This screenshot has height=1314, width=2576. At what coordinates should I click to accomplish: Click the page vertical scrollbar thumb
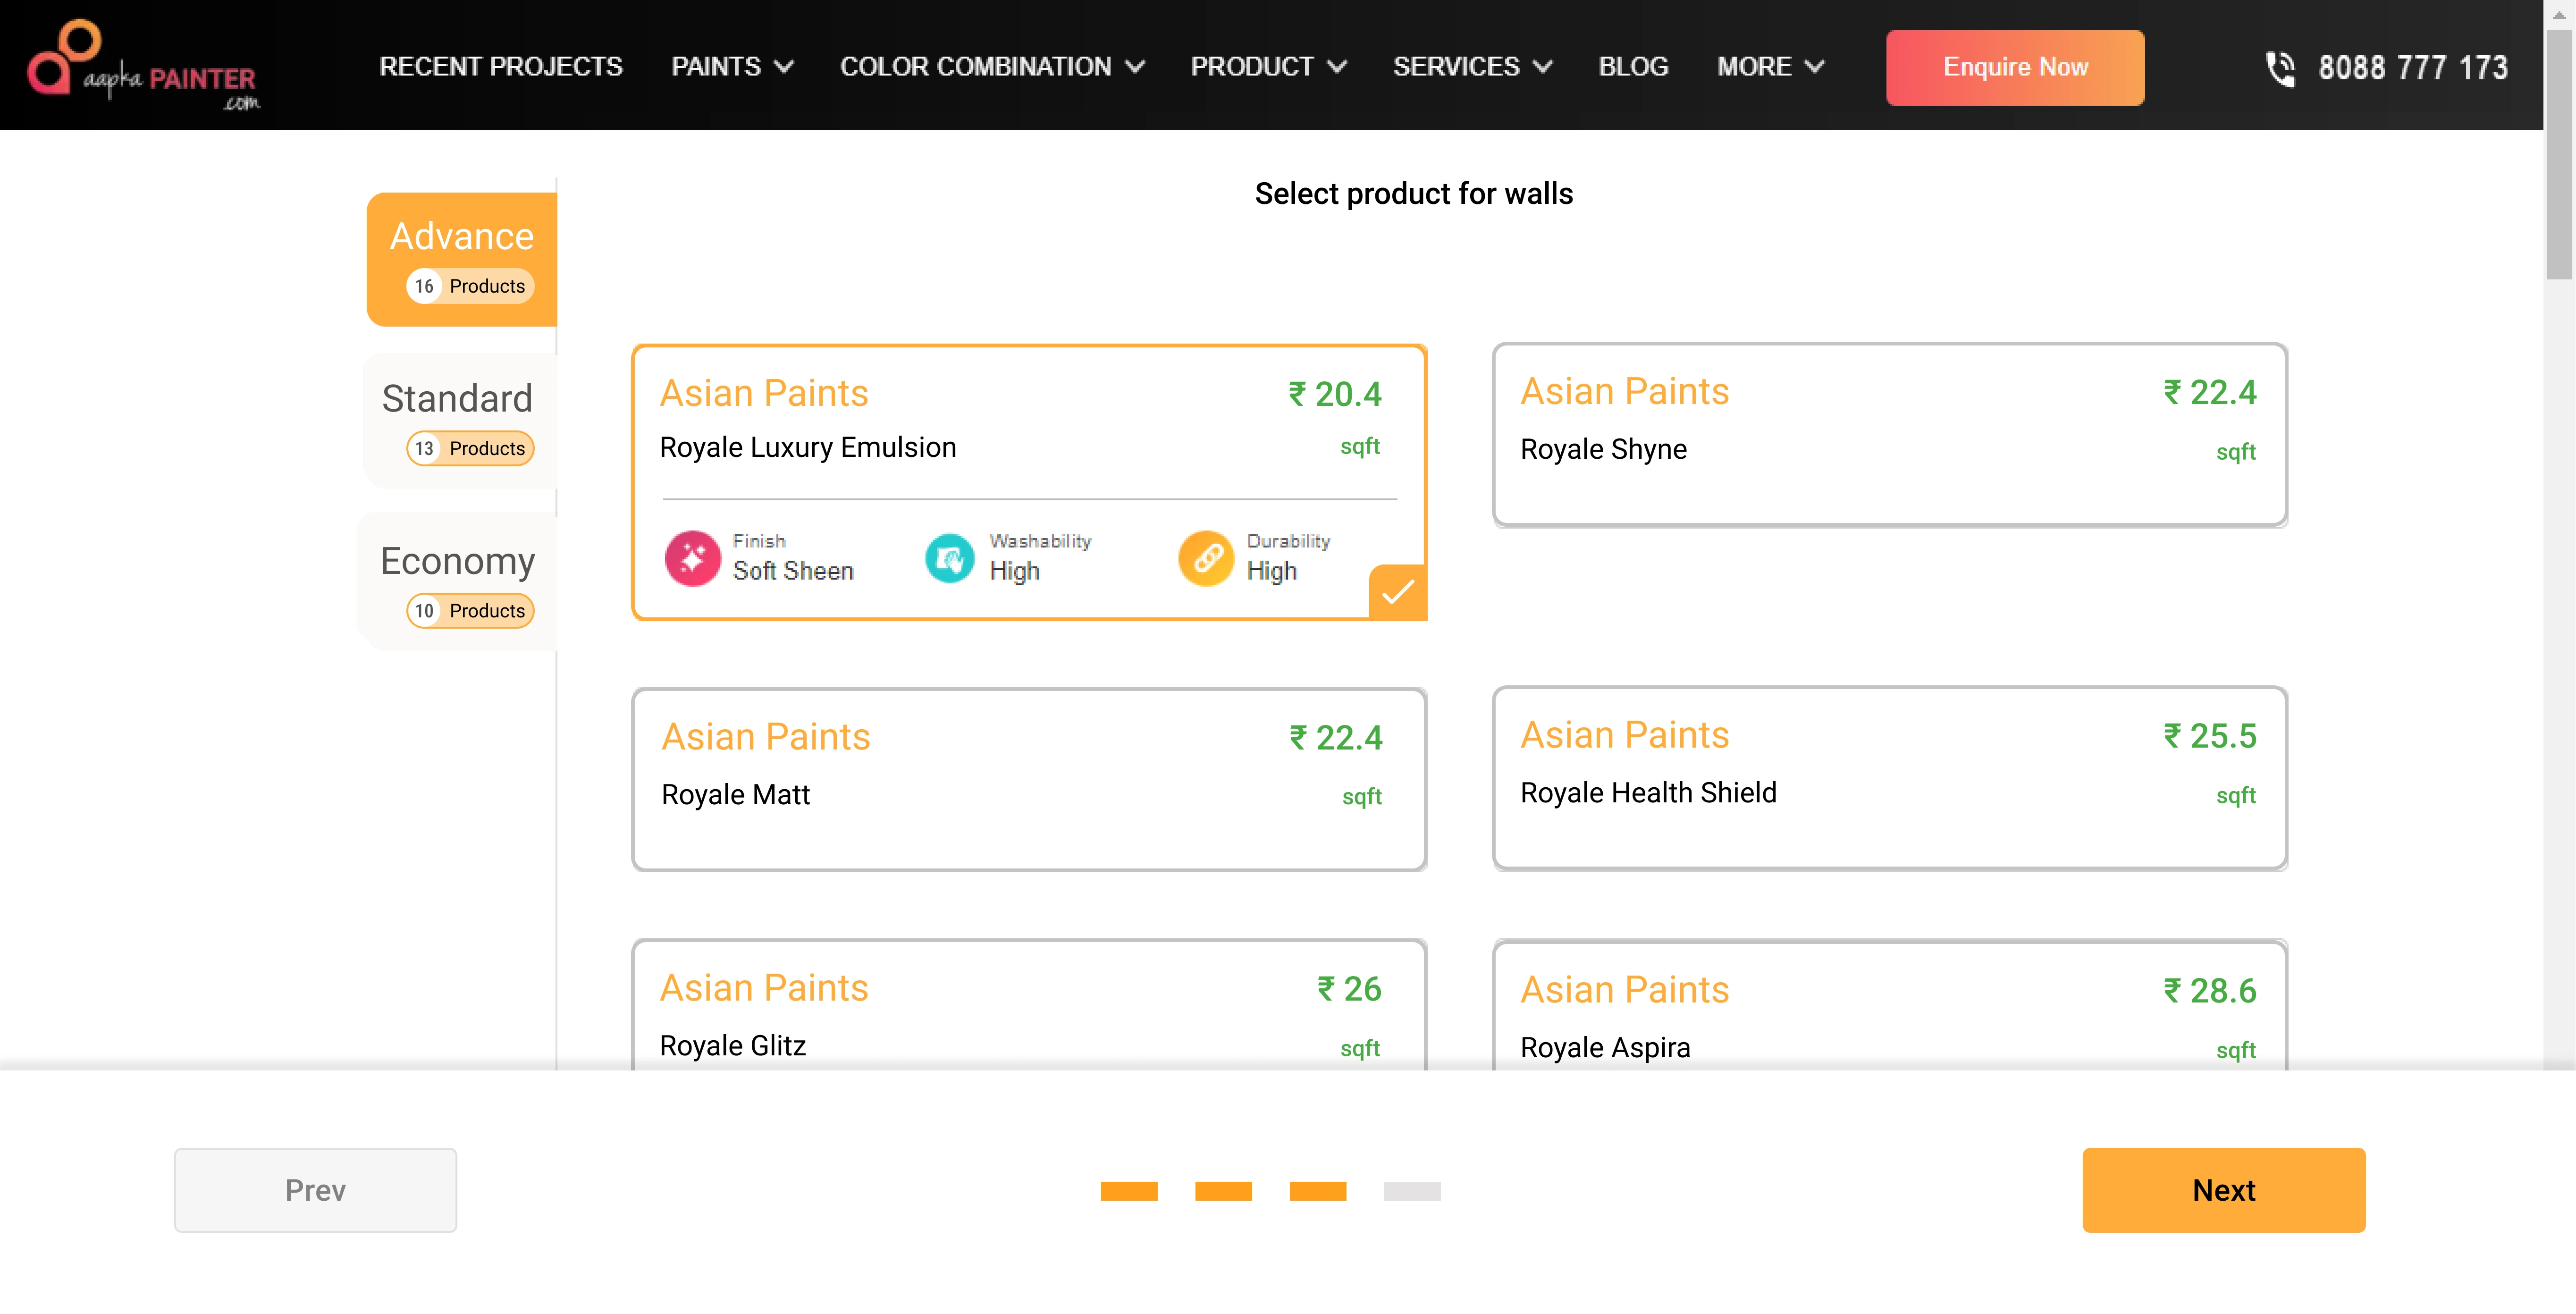click(x=2559, y=155)
